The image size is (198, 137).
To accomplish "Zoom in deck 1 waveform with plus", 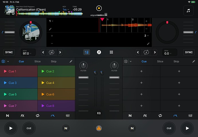I will pyautogui.click(x=146, y=21).
